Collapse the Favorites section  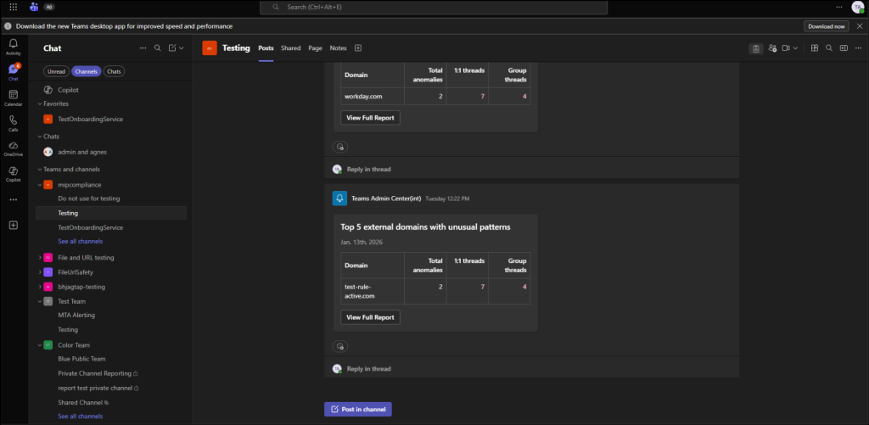[40, 103]
